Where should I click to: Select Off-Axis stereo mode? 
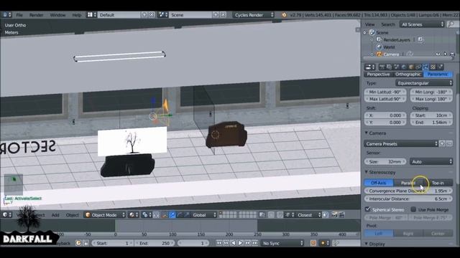click(379, 183)
